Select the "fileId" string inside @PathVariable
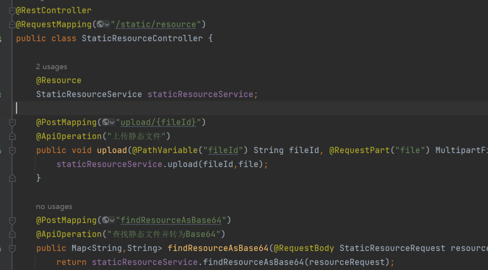 [x=223, y=150]
